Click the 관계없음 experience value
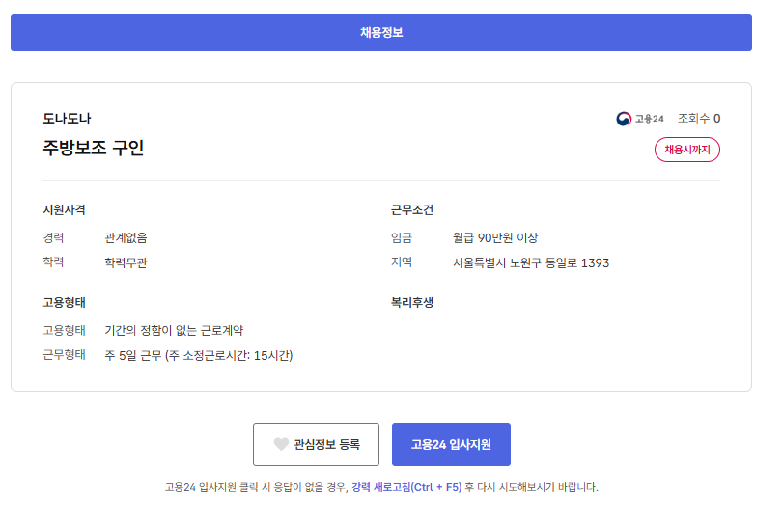Image resolution: width=783 pixels, height=523 pixels. pyautogui.click(x=126, y=237)
